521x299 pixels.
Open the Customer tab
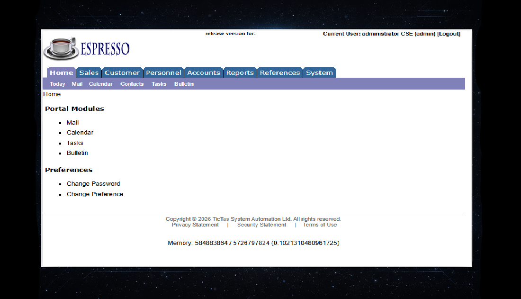click(x=122, y=72)
